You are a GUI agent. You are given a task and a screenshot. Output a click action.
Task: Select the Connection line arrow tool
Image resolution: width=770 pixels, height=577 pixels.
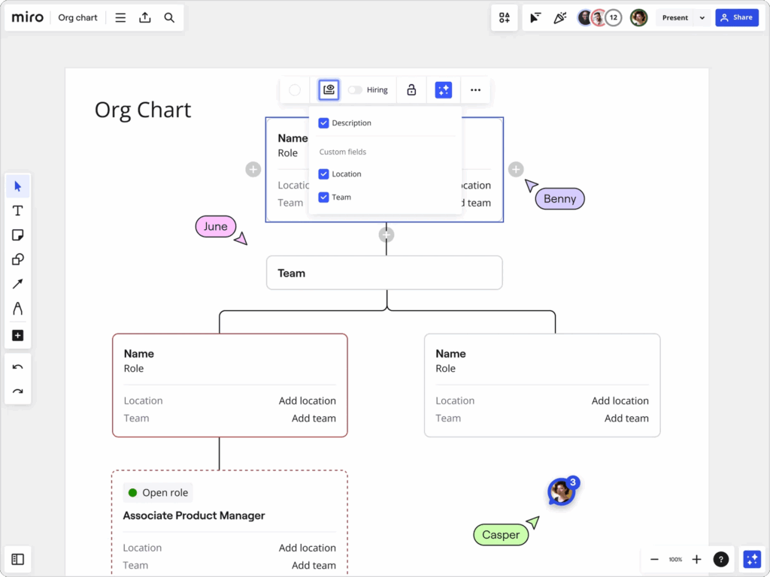(x=18, y=283)
